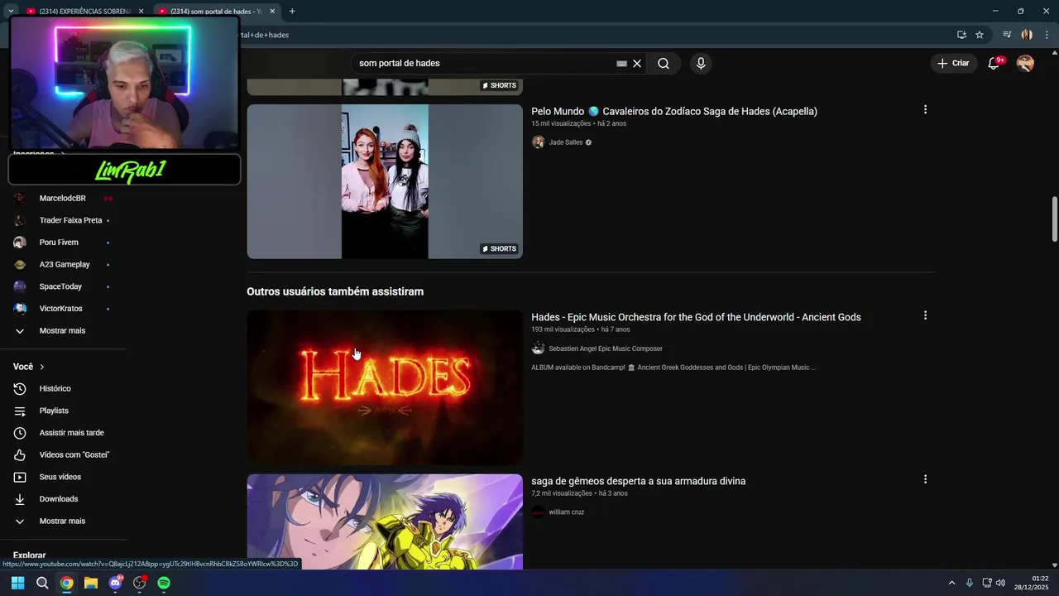The width and height of the screenshot is (1059, 596).
Task: Click the som portal de hades search field
Action: (484, 64)
